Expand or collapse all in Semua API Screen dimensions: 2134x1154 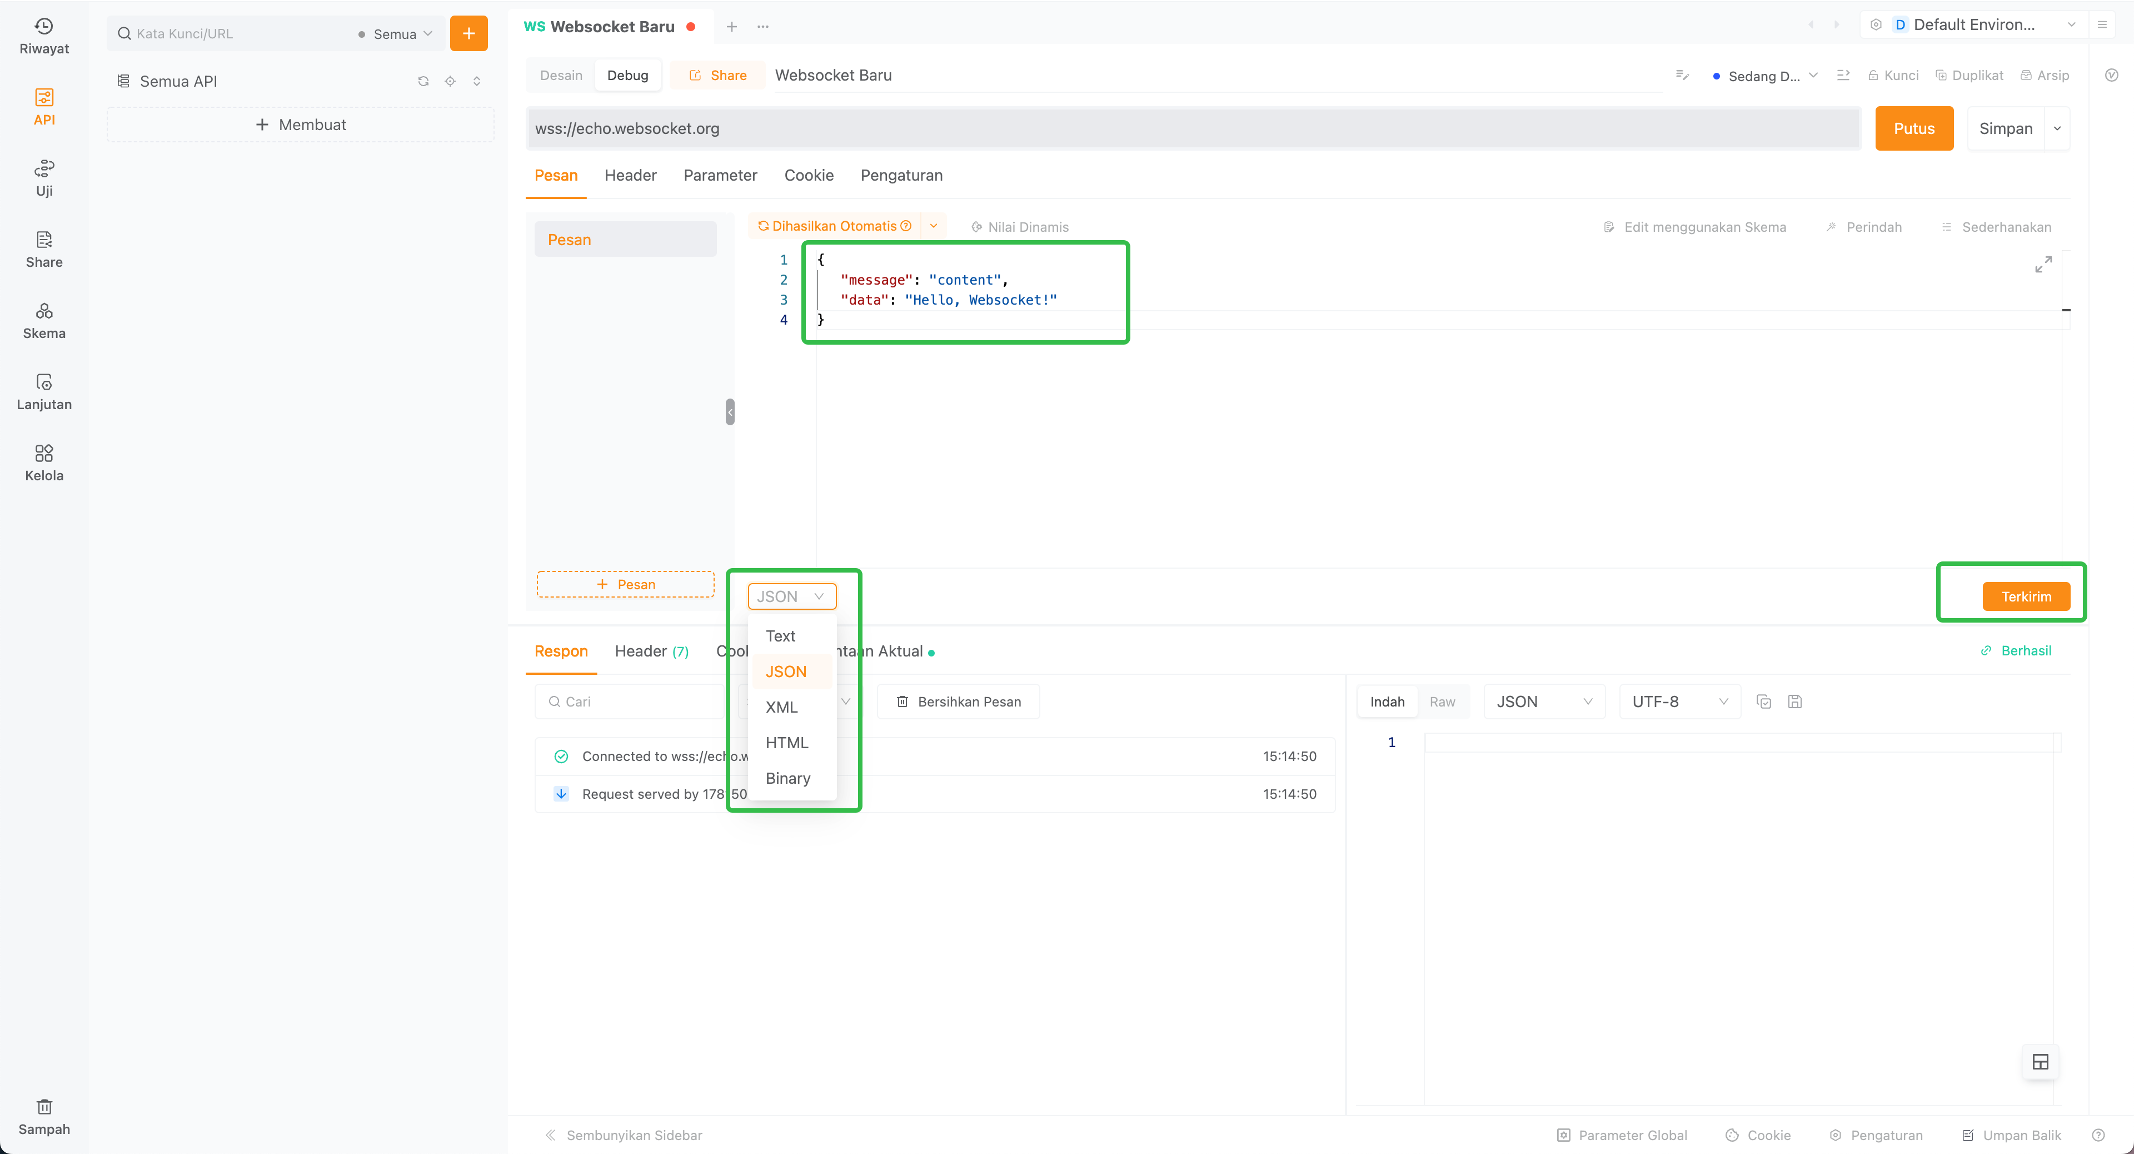476,81
